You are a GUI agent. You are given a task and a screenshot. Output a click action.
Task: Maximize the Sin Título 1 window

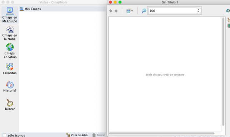[120, 2]
